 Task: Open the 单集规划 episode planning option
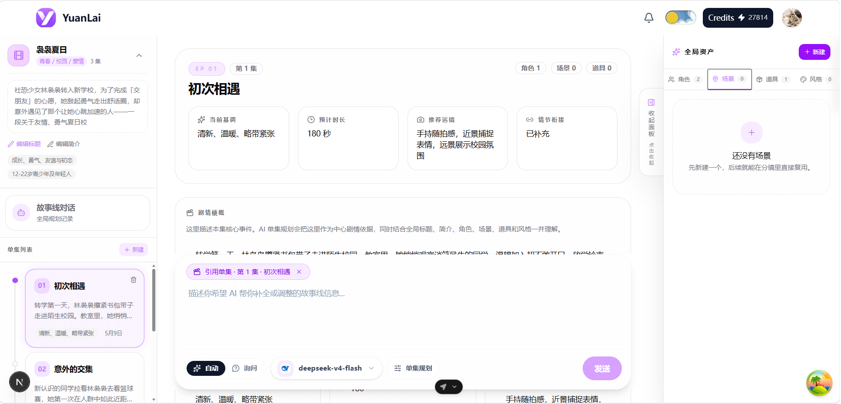(x=413, y=368)
